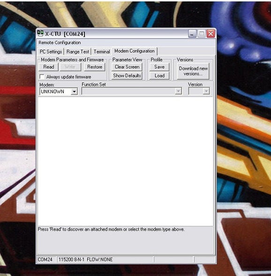Viewport: 271px width, 276px height.
Task: Open the Terminal tab
Action: [x=102, y=52]
